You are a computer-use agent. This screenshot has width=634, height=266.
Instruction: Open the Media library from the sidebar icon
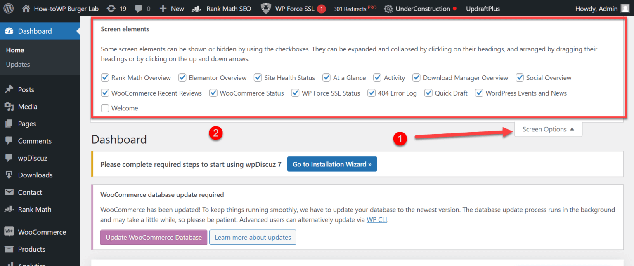click(9, 106)
